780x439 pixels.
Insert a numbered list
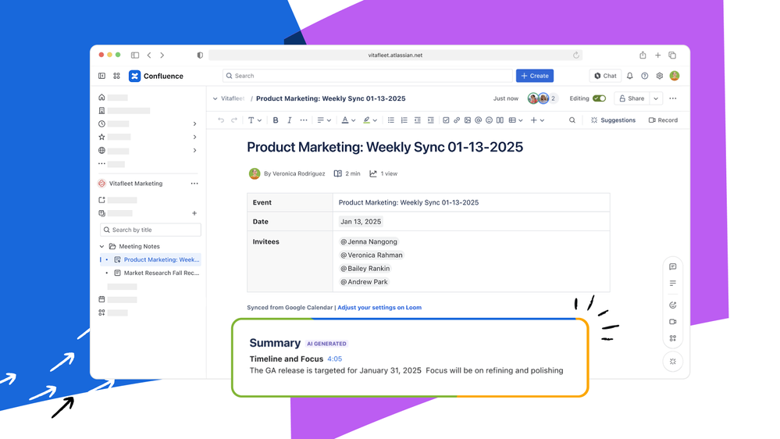[x=404, y=120]
